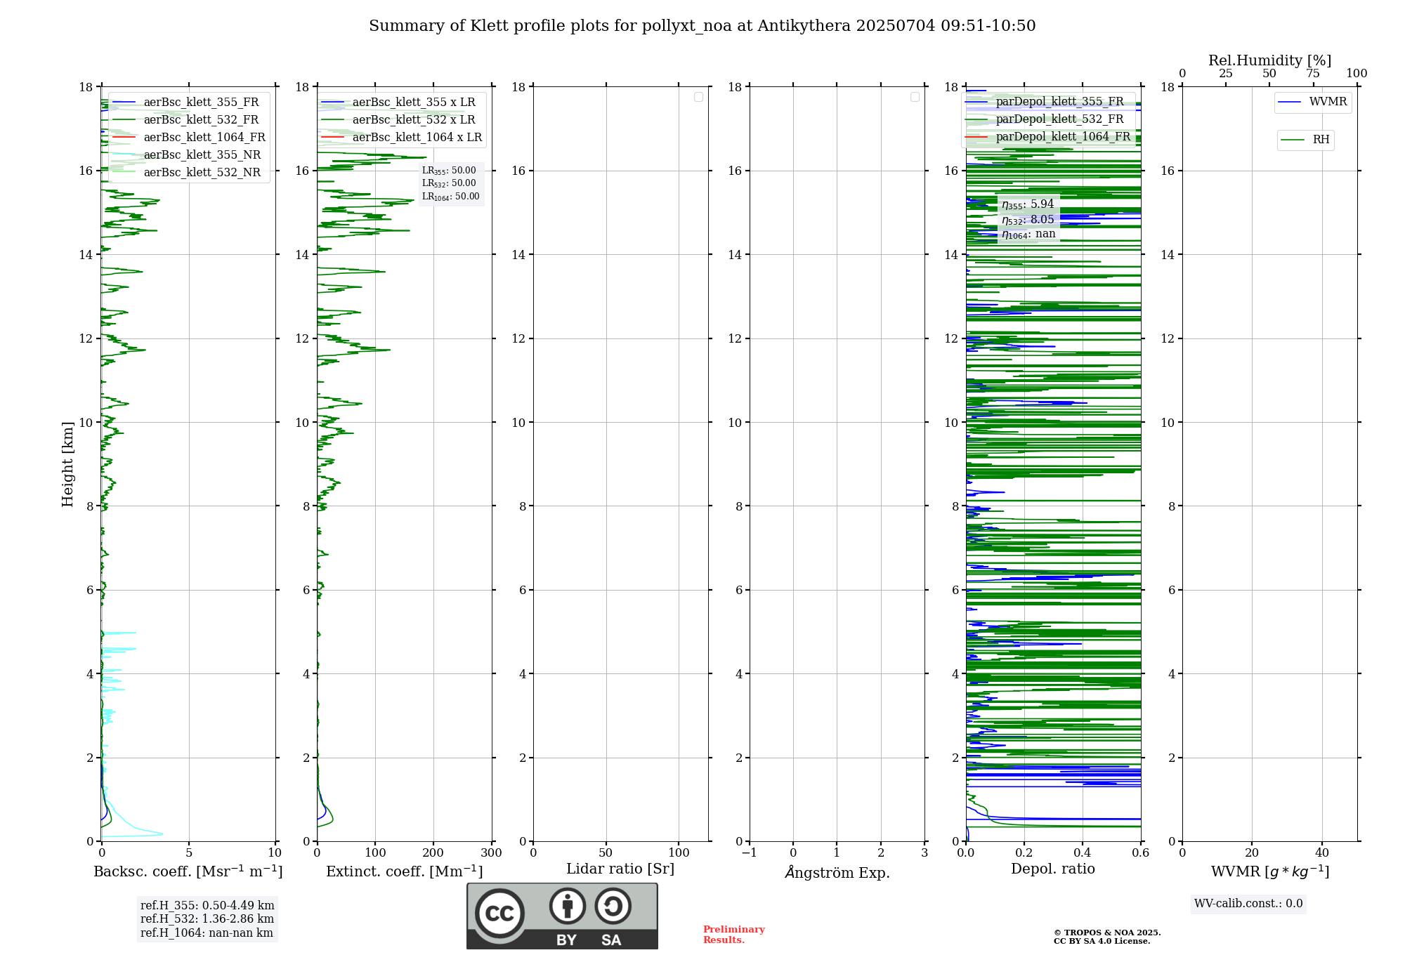Click the BY attribution person icon
1405x955 pixels.
point(568,906)
